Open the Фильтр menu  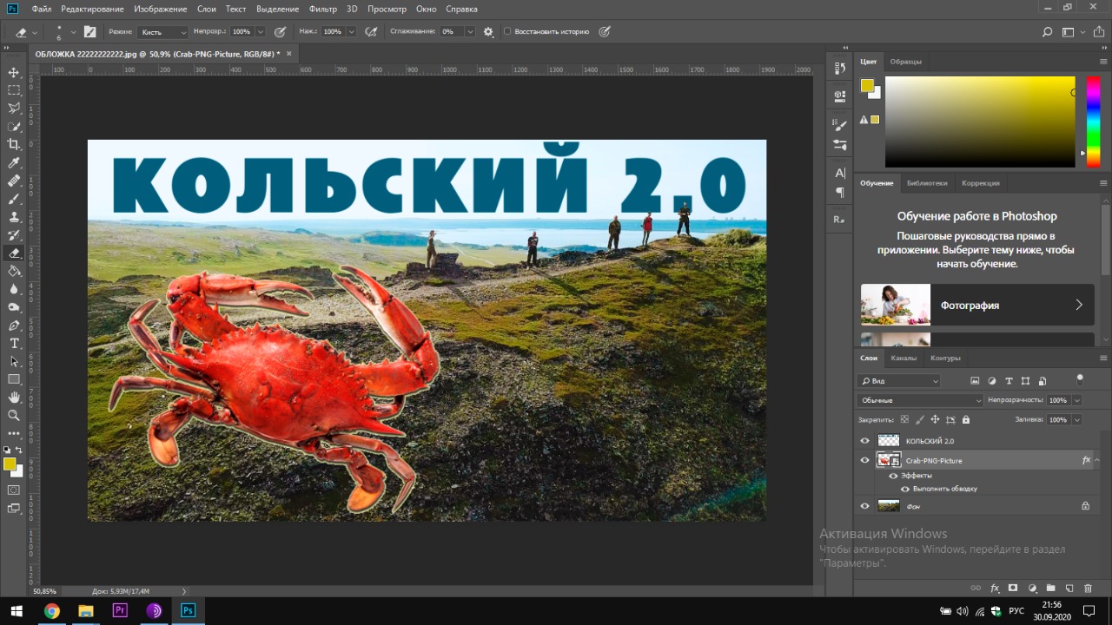pos(322,9)
